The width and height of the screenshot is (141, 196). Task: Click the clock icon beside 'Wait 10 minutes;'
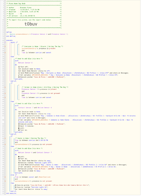click(19, 126)
